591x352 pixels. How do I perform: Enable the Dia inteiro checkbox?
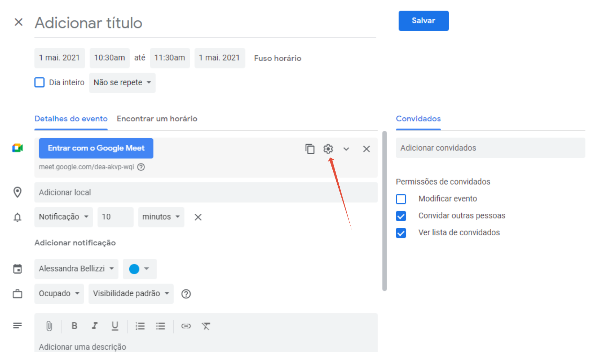40,83
